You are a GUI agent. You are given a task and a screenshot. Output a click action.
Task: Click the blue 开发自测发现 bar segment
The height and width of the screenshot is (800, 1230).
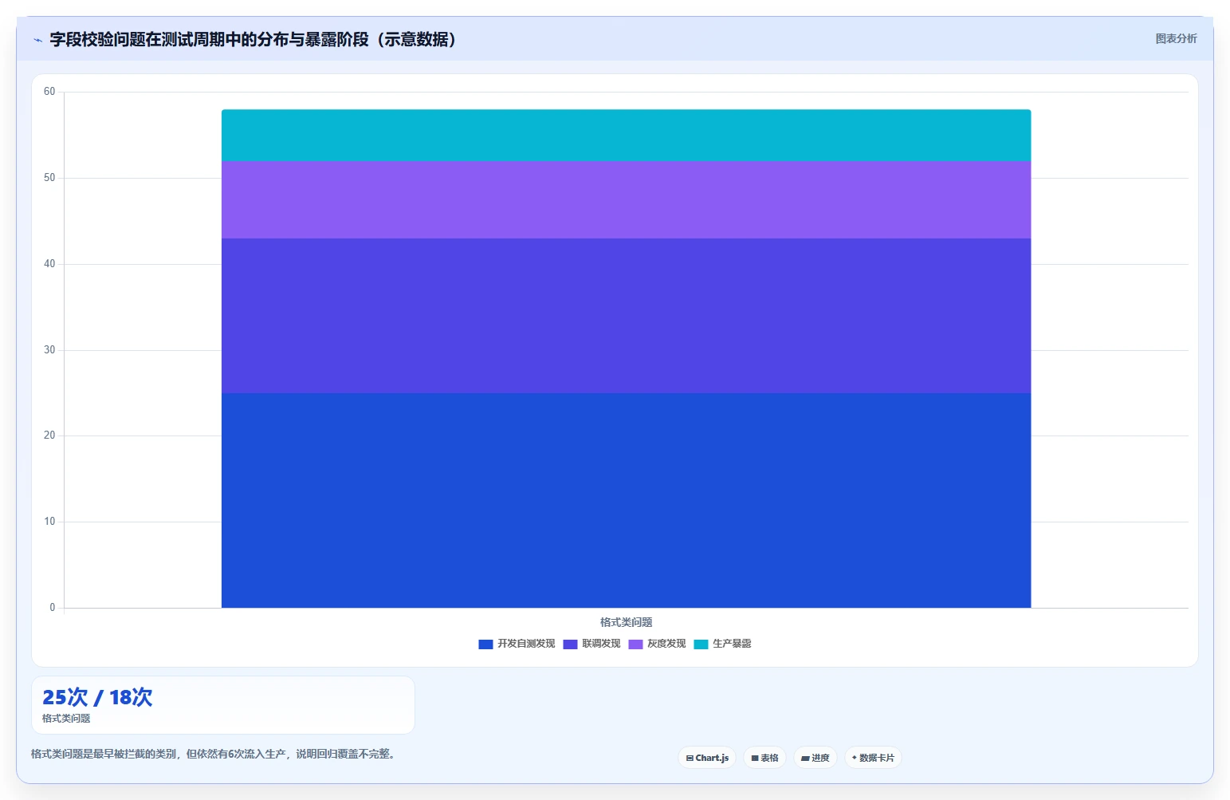click(626, 500)
